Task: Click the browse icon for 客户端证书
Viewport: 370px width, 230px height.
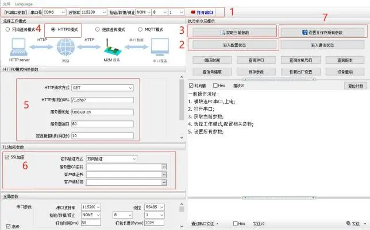Action: point(164,174)
